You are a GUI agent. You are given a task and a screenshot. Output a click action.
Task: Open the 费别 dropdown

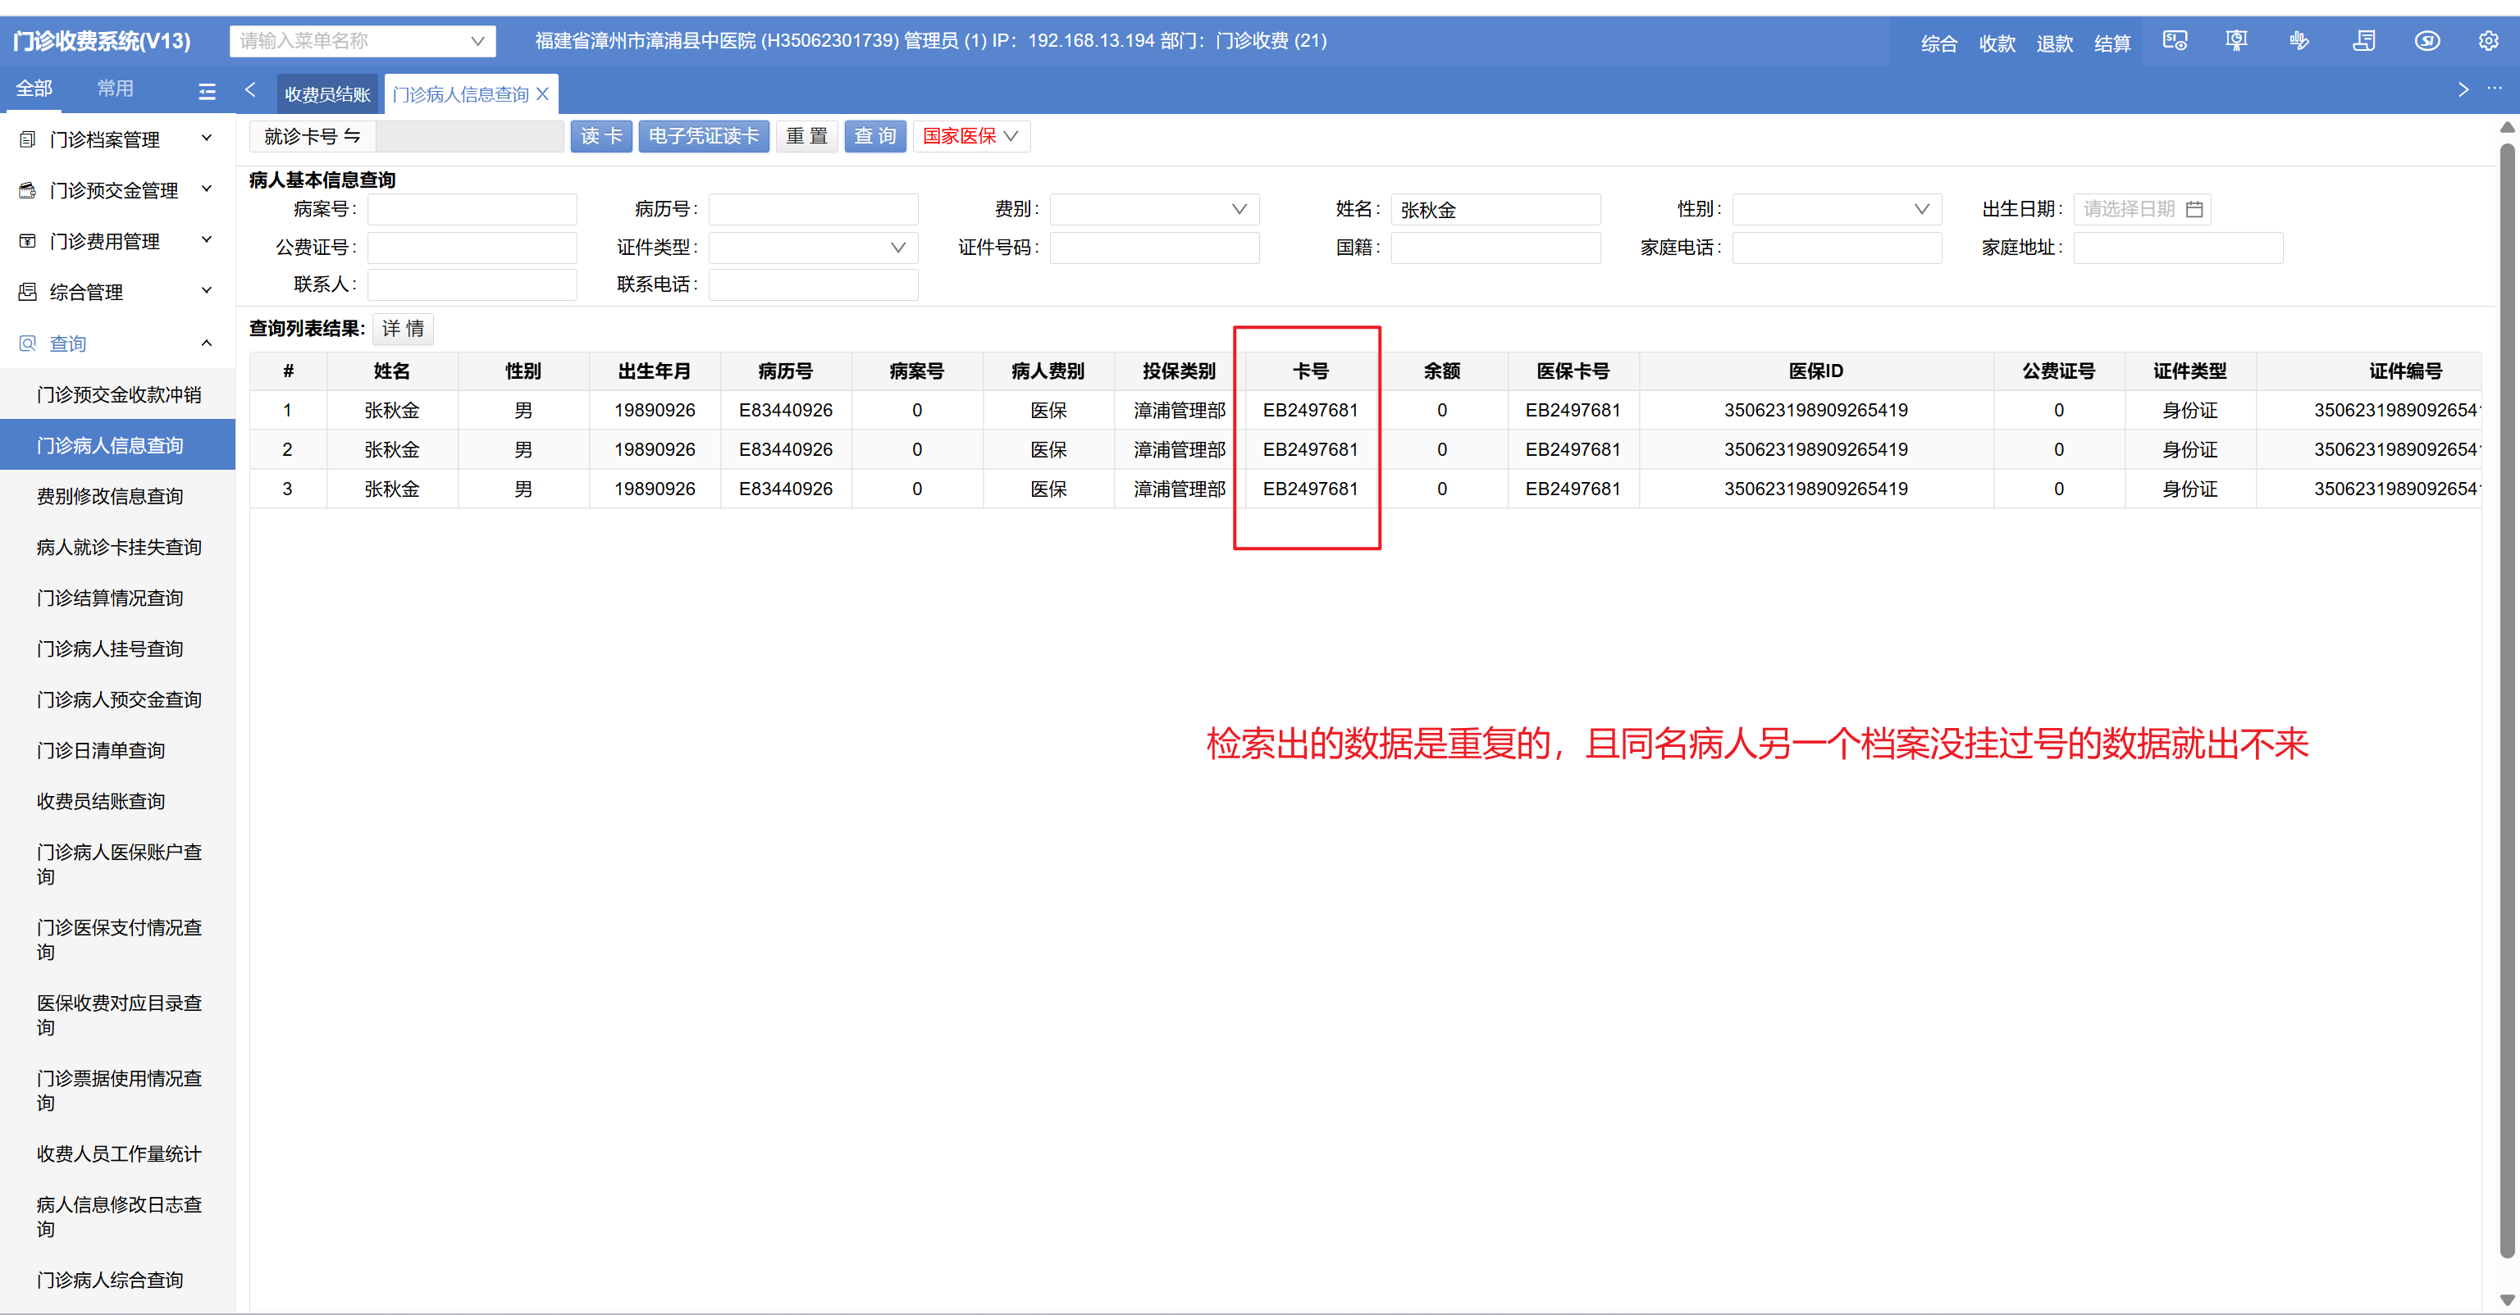coord(1153,209)
